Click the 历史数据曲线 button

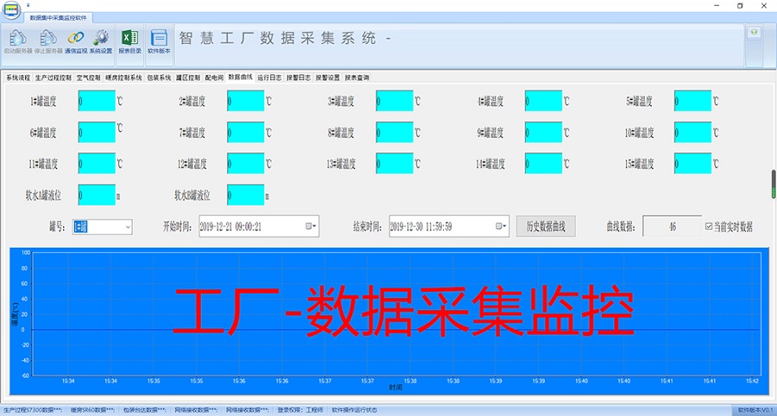[546, 227]
